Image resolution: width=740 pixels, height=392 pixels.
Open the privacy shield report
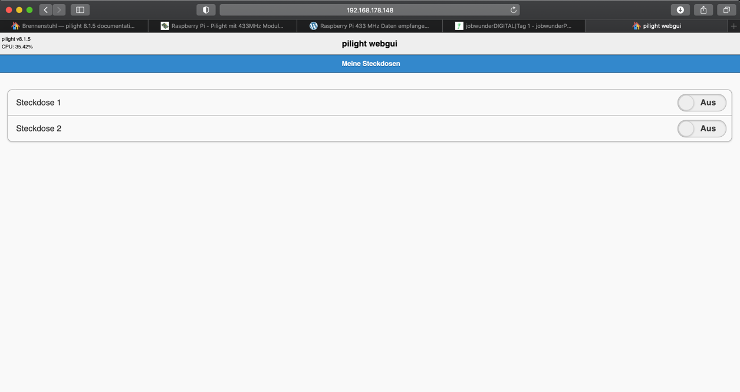(206, 10)
